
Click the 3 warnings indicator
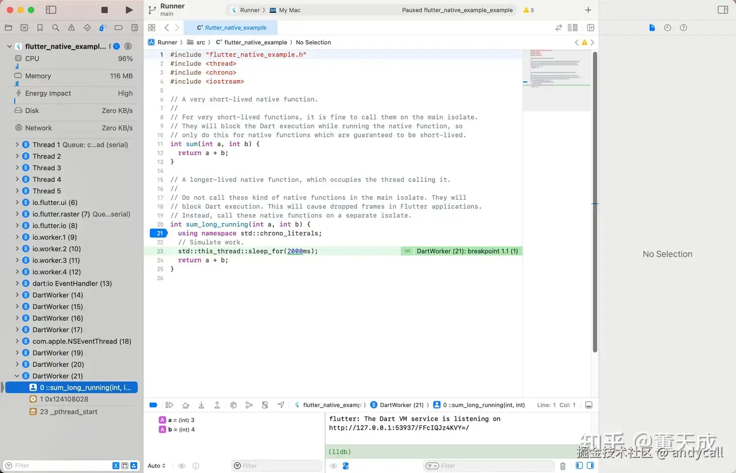(528, 10)
